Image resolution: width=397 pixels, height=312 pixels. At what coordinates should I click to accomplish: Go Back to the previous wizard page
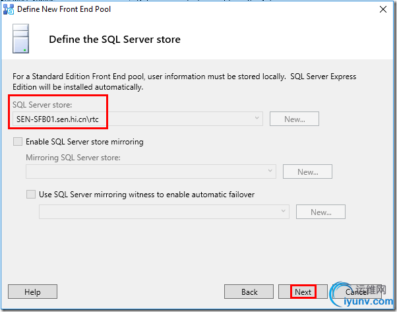(x=249, y=292)
